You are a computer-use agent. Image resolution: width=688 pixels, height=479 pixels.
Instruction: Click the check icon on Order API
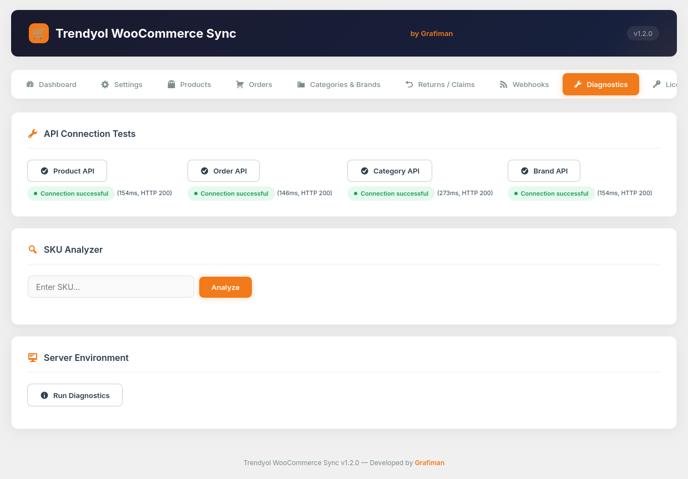[204, 171]
